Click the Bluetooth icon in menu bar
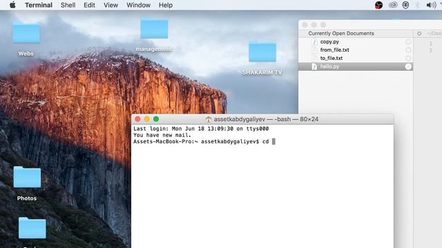Image resolution: width=442 pixels, height=248 pixels. point(417,5)
